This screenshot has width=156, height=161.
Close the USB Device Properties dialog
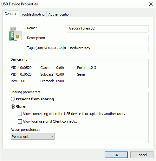[151, 4]
